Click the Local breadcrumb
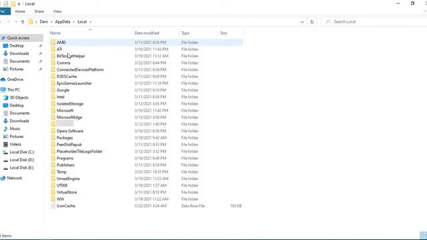This screenshot has height=240, width=427. (x=82, y=22)
